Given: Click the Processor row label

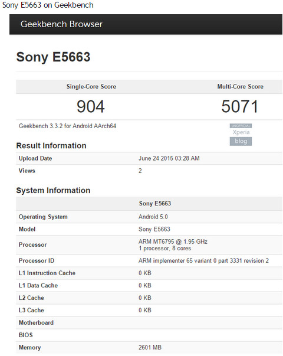Looking at the screenshot, I should [x=32, y=245].
